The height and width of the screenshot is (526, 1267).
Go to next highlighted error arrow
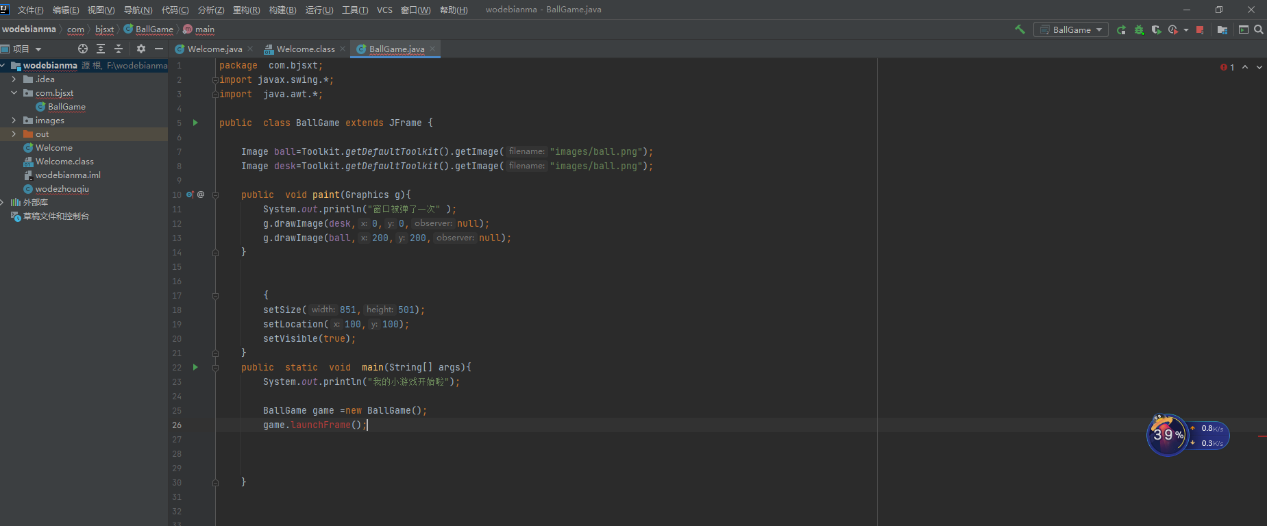coord(1259,67)
